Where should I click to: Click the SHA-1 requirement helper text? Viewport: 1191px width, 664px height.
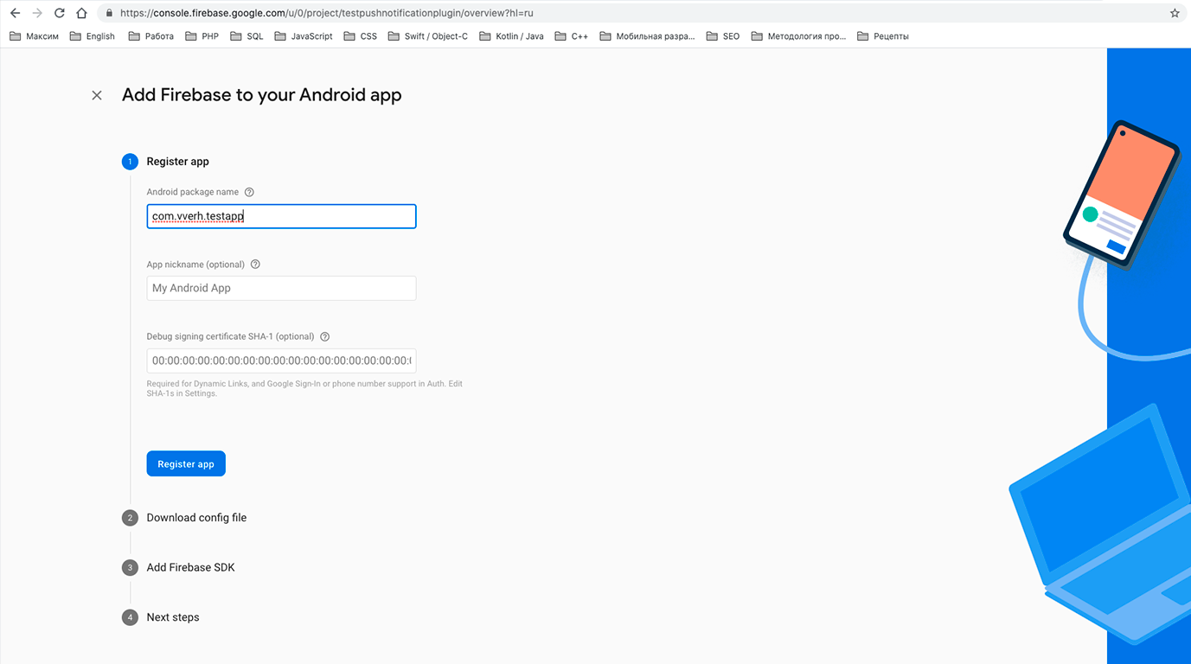[304, 388]
